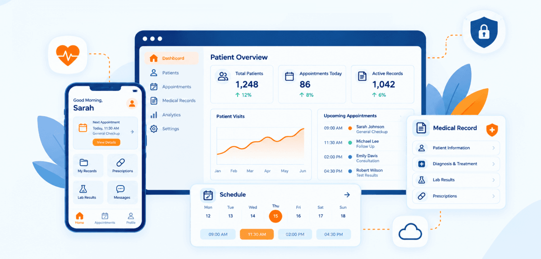Click the Appointments Today calendar icon
This screenshot has height=259, width=541.
[289, 76]
